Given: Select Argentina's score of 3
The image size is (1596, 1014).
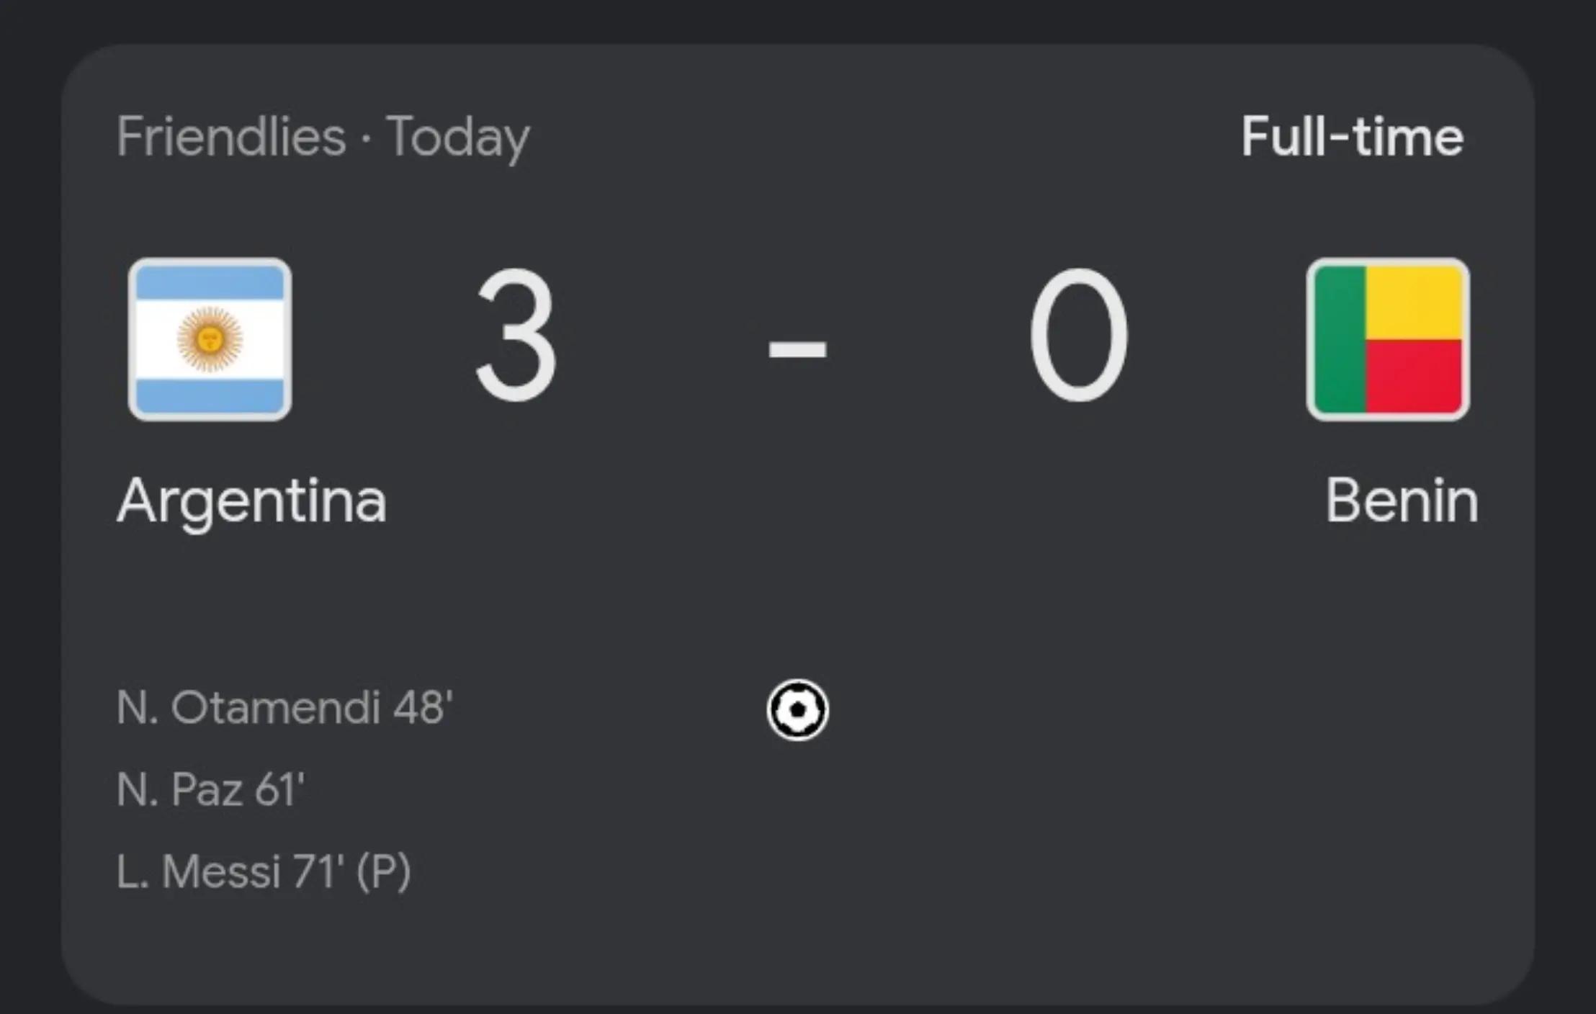Looking at the screenshot, I should [x=516, y=334].
